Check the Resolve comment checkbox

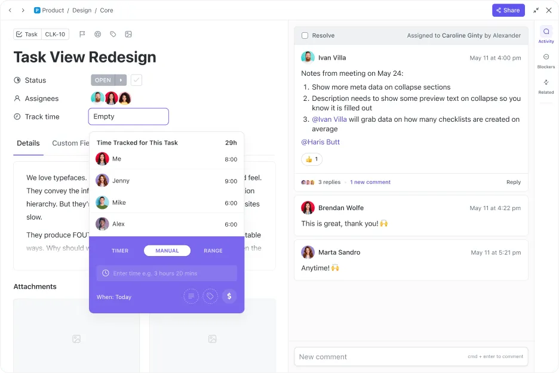click(305, 36)
